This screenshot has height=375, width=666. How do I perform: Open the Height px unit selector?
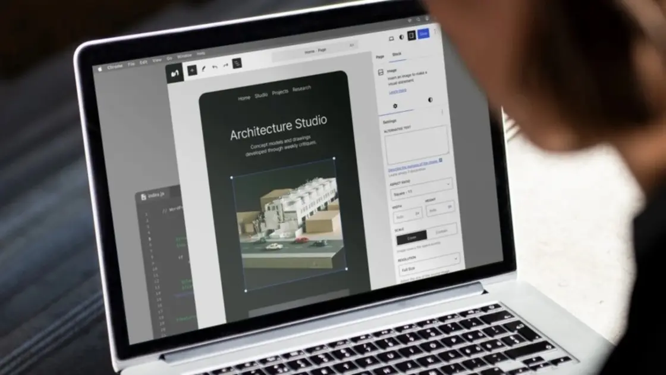pos(450,207)
